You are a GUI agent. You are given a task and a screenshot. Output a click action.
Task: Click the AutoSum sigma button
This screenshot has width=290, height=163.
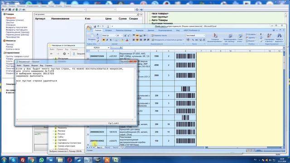pyautogui.click(x=261, y=34)
